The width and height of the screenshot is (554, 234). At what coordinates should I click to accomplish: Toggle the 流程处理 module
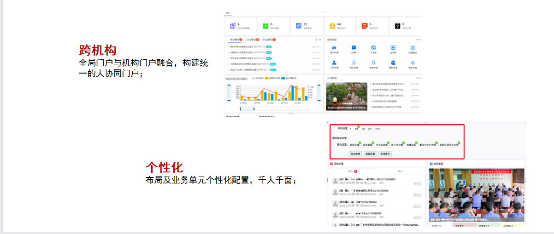pyautogui.click(x=355, y=145)
